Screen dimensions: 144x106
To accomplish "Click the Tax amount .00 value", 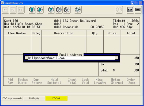I will coord(136,64).
